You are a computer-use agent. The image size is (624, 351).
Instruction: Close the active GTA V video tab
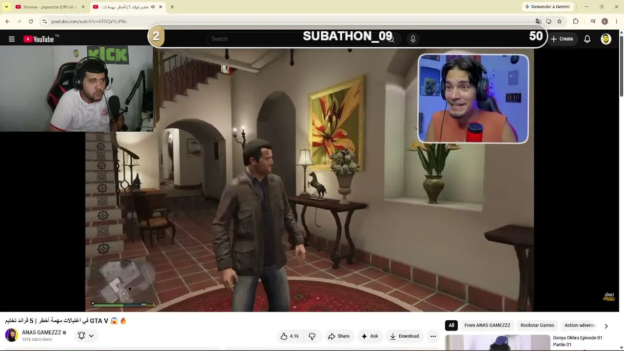(160, 7)
